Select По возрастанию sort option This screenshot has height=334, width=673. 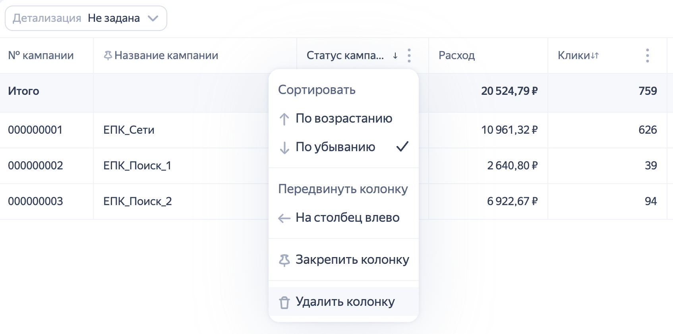pos(344,119)
